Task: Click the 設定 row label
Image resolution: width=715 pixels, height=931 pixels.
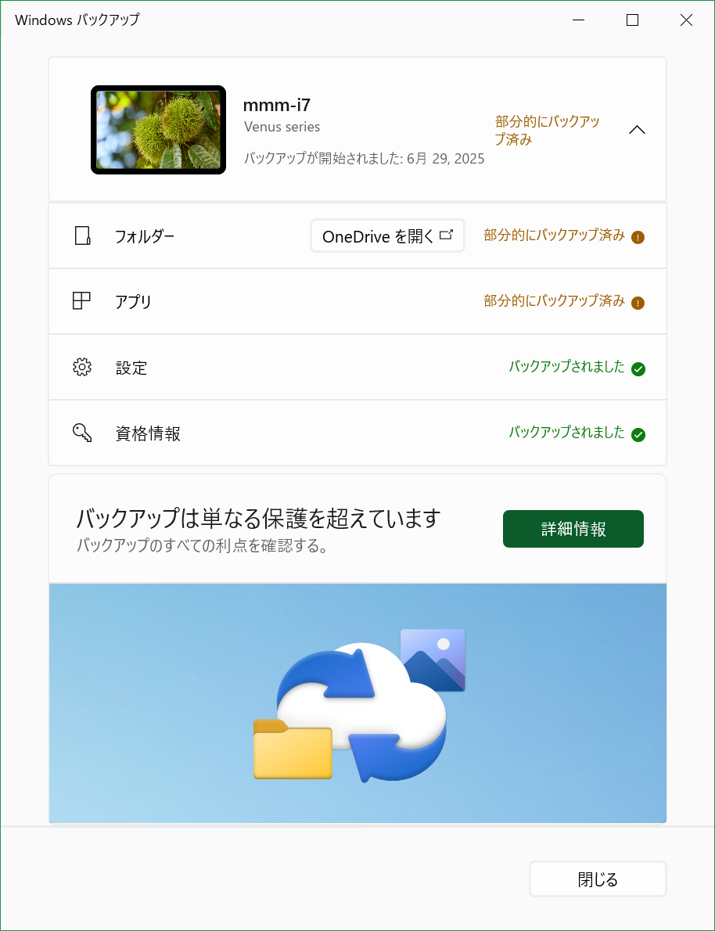Action: point(131,368)
